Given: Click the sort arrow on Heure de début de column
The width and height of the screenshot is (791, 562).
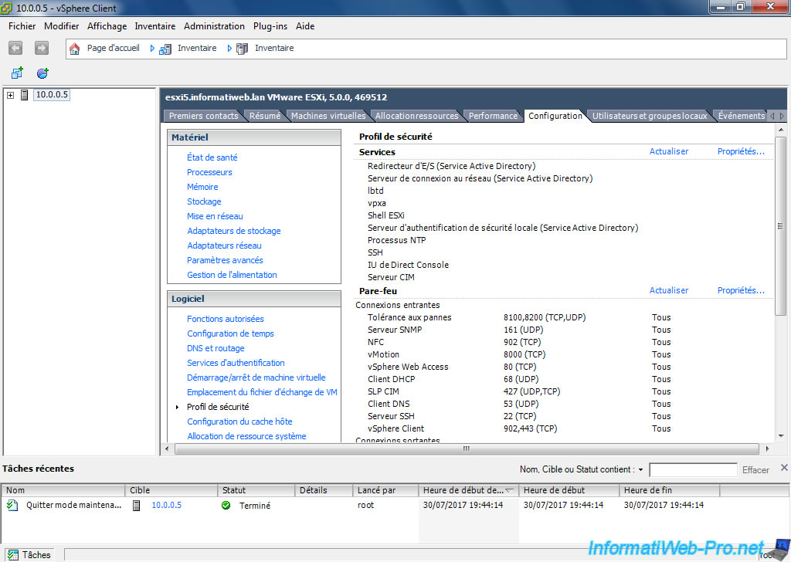Looking at the screenshot, I should coord(510,490).
